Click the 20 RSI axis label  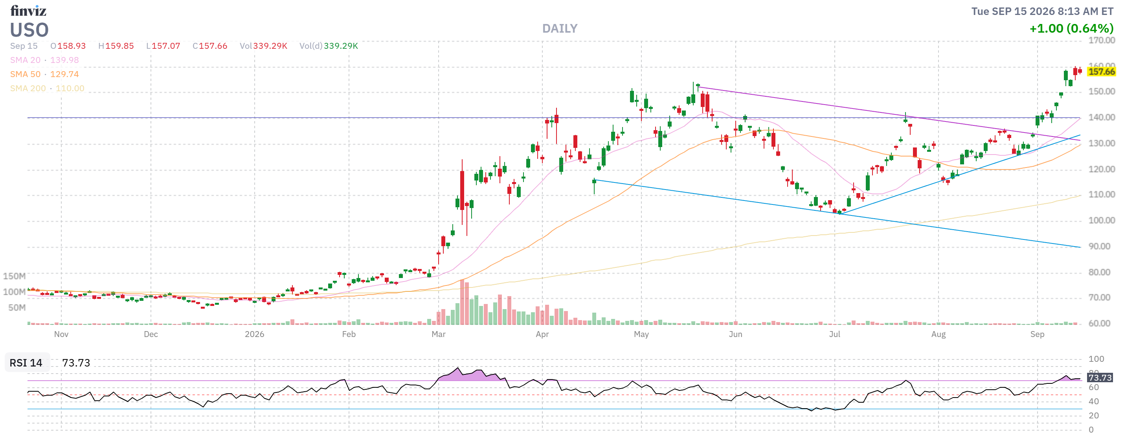(x=1094, y=416)
